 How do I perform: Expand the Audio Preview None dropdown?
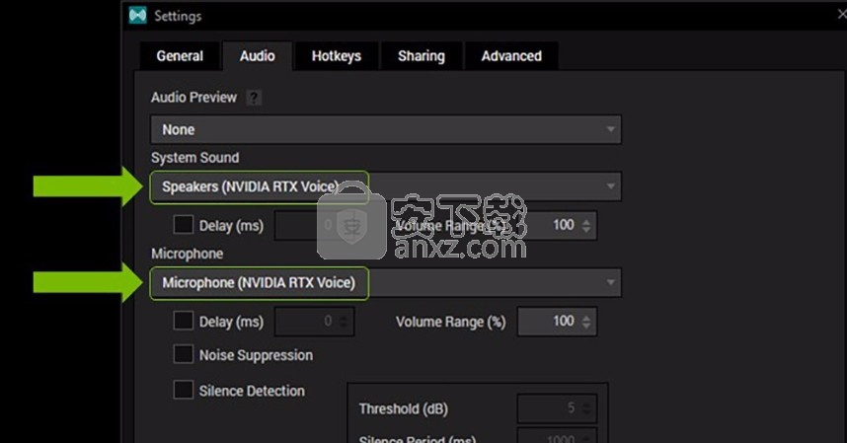click(386, 129)
